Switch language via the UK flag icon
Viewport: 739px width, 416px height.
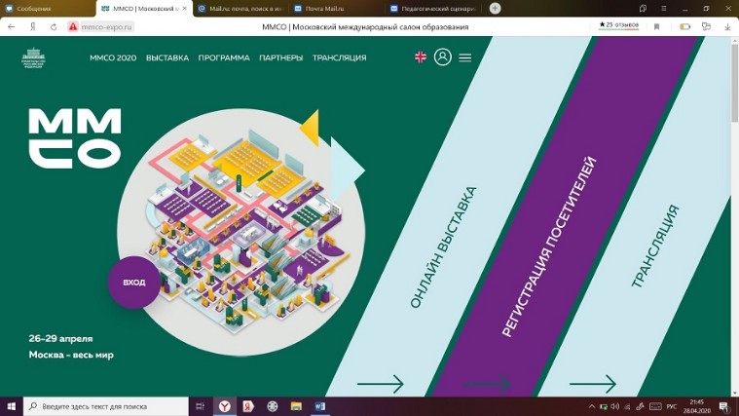[x=421, y=57]
